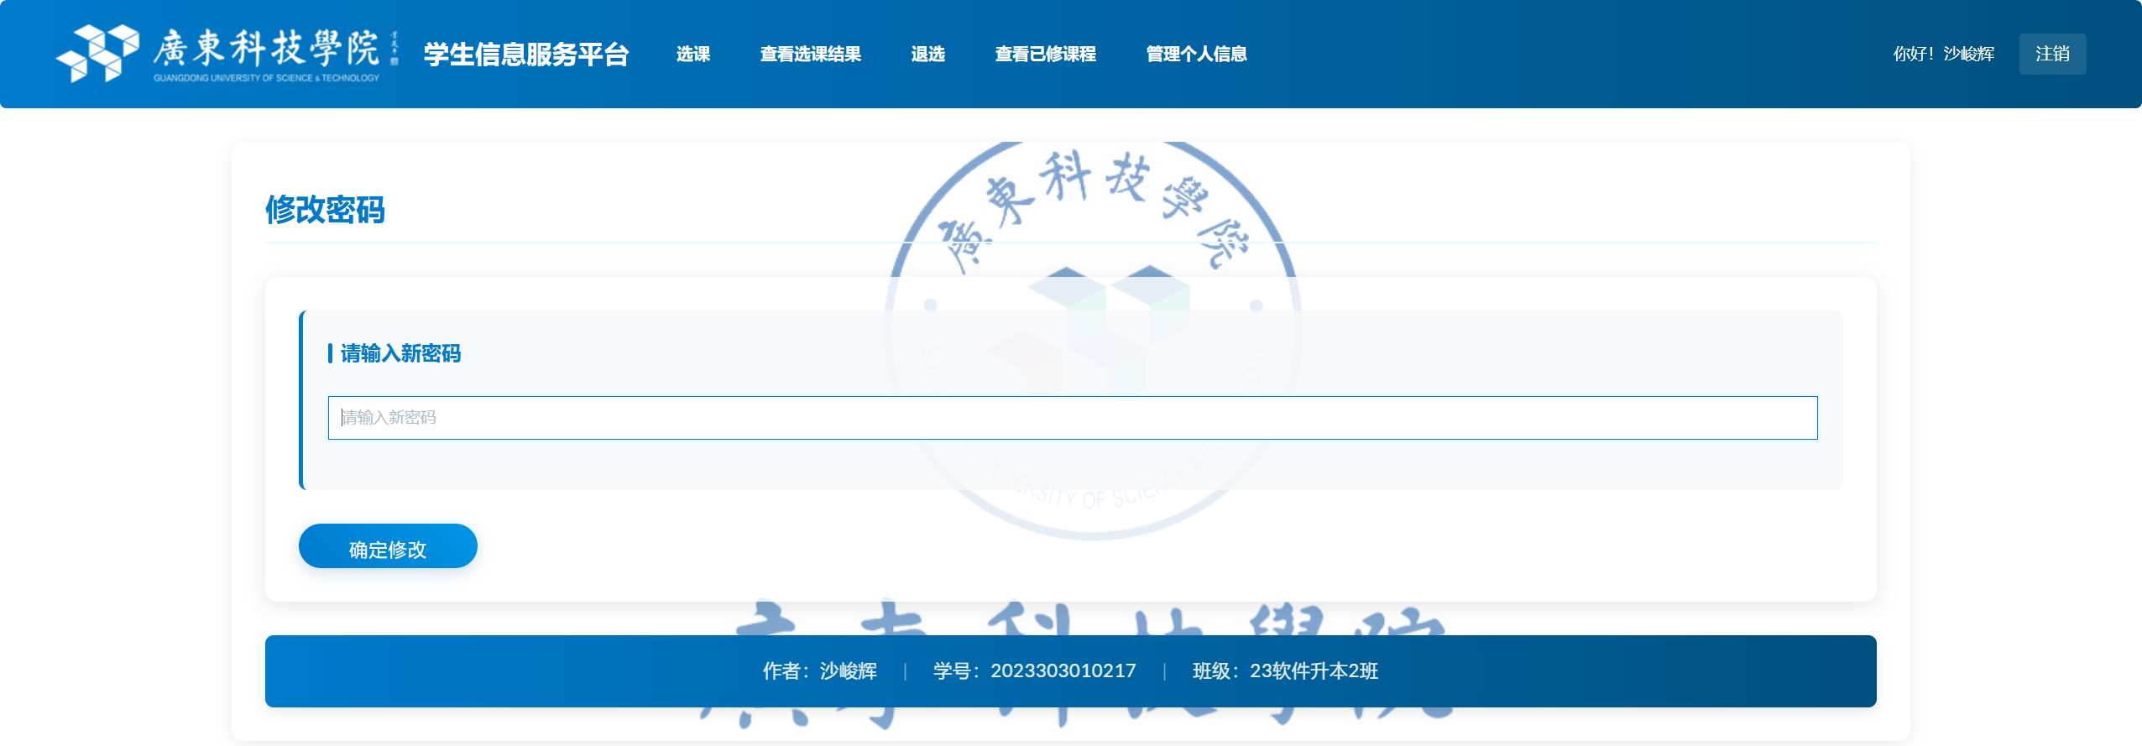2142x746 pixels.
Task: Click the cube-shaped university logo icon
Action: click(x=97, y=53)
